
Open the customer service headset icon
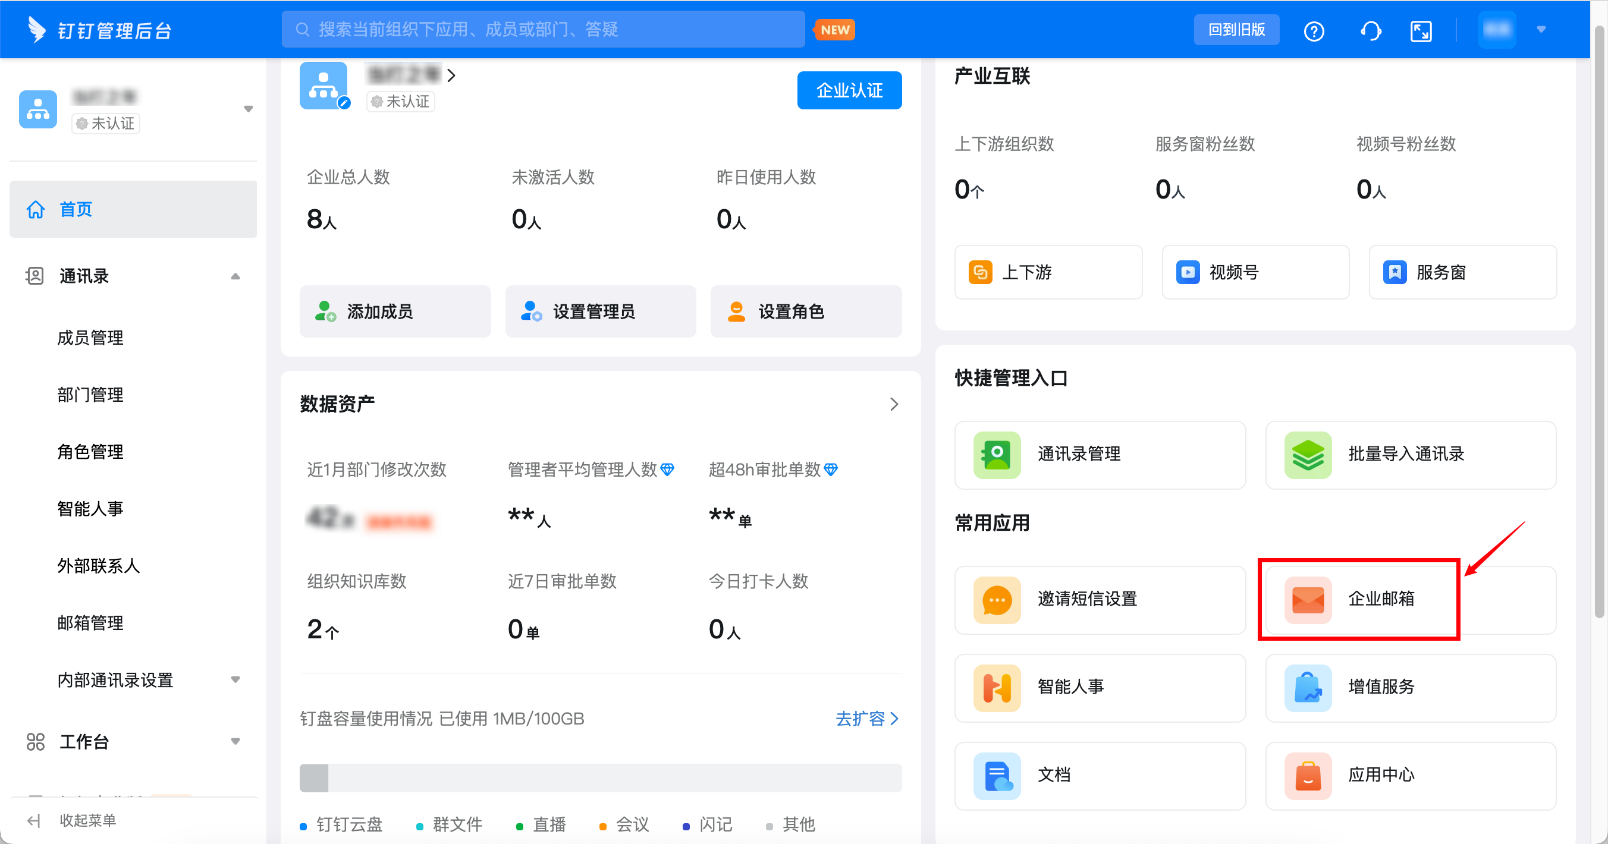pos(1370,30)
